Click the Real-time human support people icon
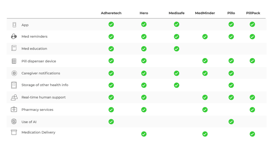 click(14, 97)
